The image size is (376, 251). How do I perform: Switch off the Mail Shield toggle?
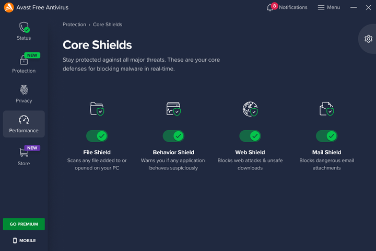[x=327, y=136]
